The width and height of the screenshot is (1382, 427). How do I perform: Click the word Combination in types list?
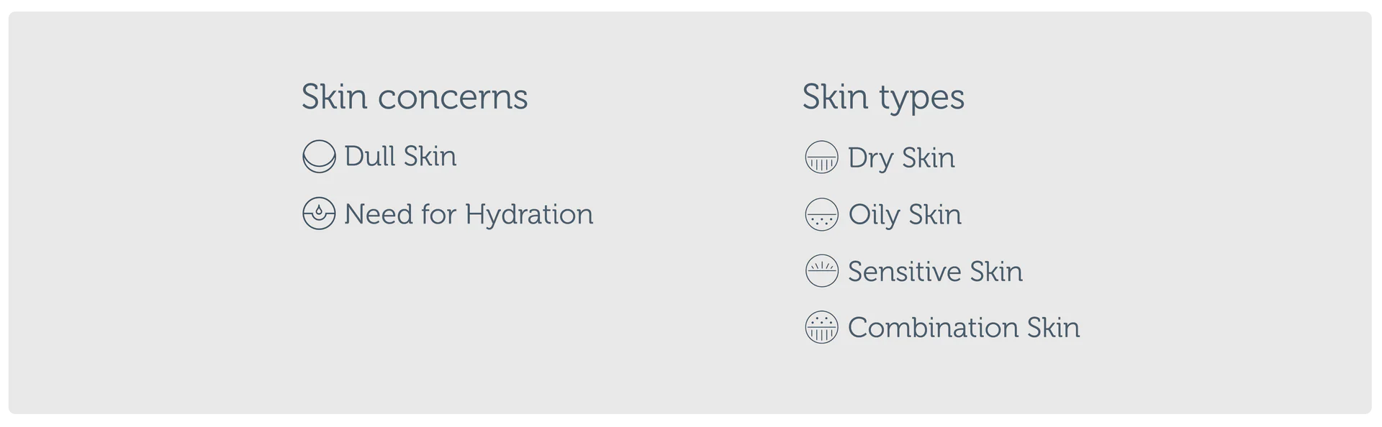tap(933, 327)
